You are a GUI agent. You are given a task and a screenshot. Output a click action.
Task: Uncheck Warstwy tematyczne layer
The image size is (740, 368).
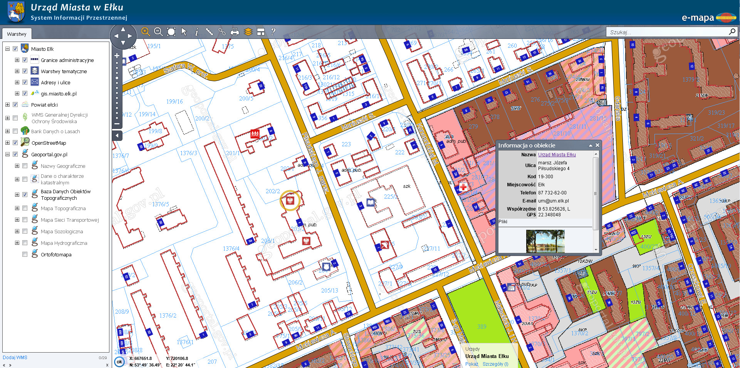click(25, 71)
